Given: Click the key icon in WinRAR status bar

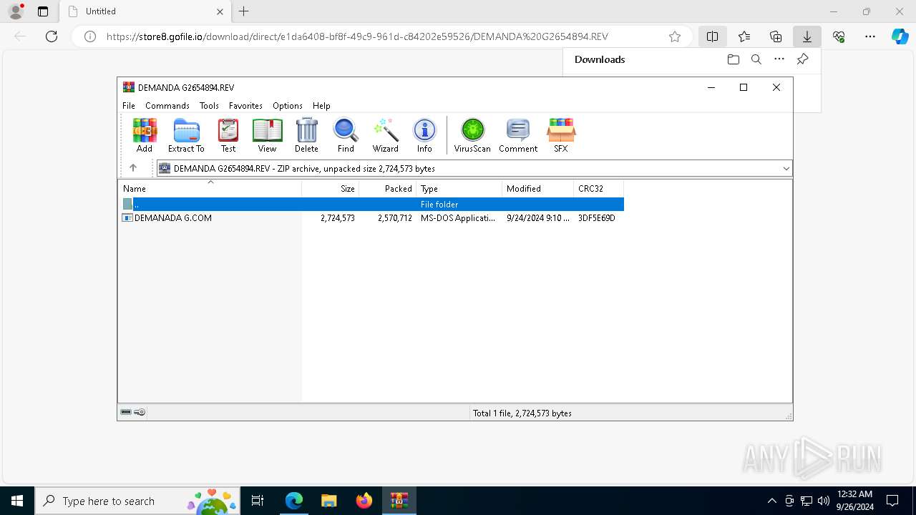Looking at the screenshot, I should [140, 412].
